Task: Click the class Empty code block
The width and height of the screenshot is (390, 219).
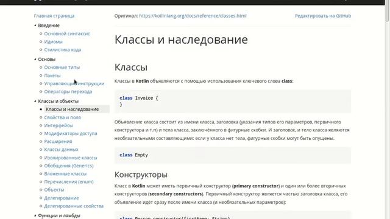Action: (x=233, y=155)
